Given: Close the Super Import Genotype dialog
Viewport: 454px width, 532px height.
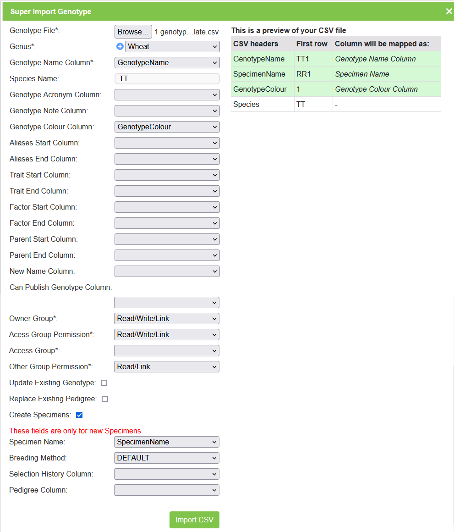Looking at the screenshot, I should pos(449,11).
